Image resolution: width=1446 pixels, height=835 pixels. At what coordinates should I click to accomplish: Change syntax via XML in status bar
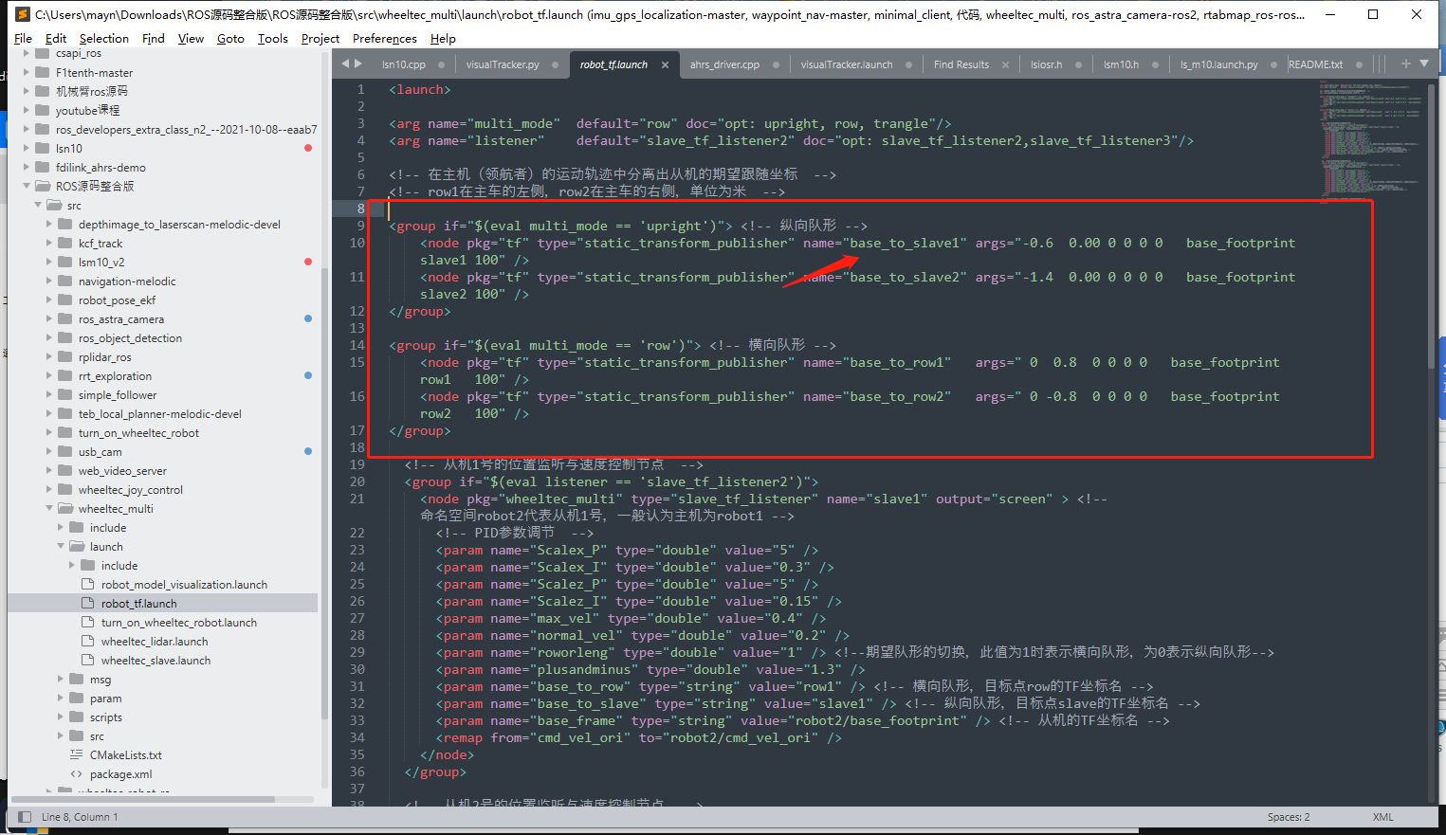click(1383, 817)
